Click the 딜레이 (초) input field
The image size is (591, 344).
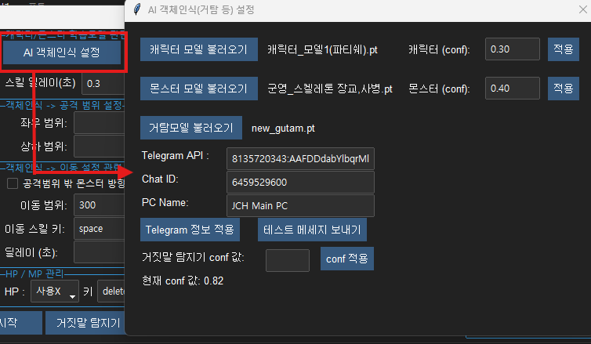pyautogui.click(x=99, y=252)
